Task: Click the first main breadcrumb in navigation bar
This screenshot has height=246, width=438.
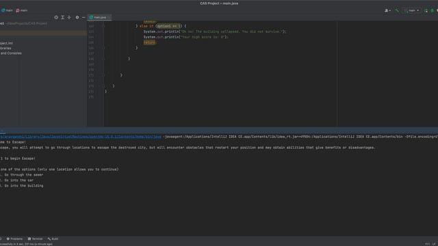Action: click(7, 10)
